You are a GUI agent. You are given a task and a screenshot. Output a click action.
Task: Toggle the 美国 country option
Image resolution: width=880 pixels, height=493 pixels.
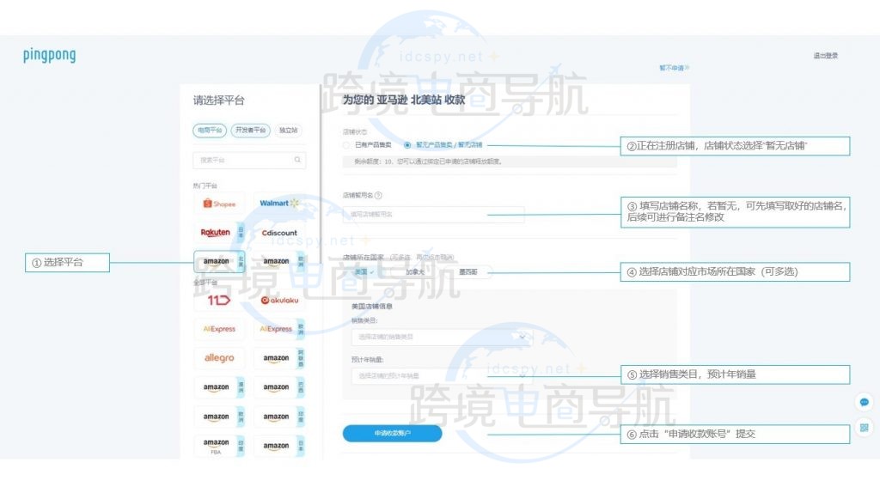(x=364, y=272)
